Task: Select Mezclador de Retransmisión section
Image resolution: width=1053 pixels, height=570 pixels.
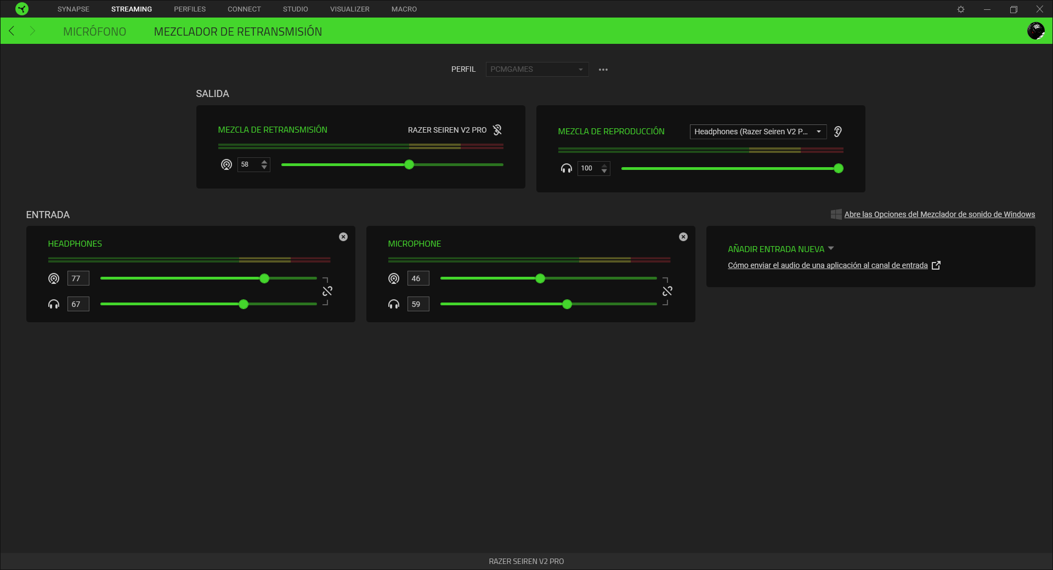Action: [238, 32]
